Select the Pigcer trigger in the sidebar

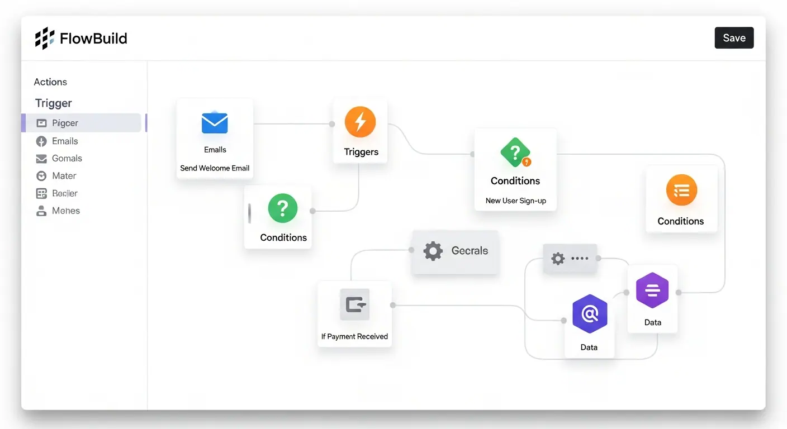[67, 123]
